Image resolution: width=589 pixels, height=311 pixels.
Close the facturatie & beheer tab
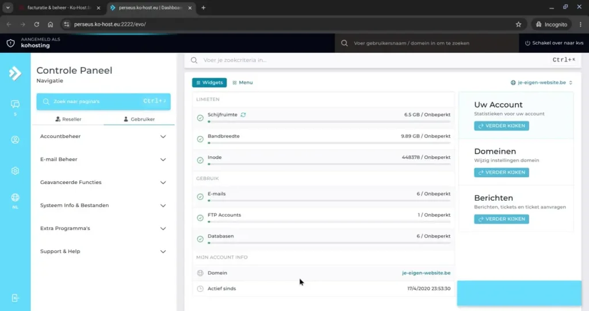98,7
